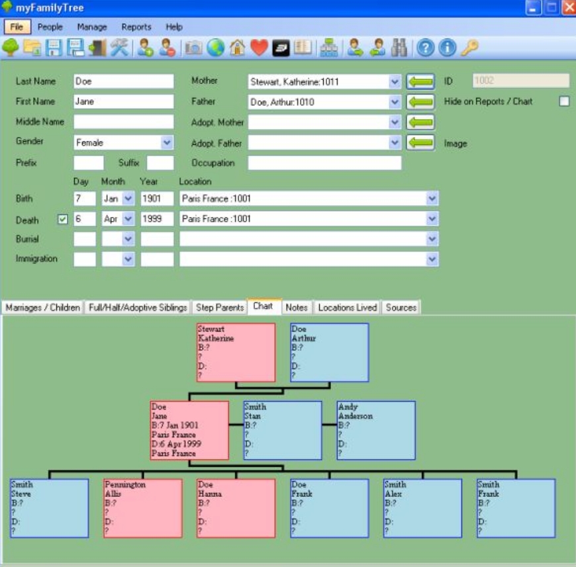Screen dimensions: 576x567
Task: Click the gold key icon
Action: pyautogui.click(x=469, y=48)
